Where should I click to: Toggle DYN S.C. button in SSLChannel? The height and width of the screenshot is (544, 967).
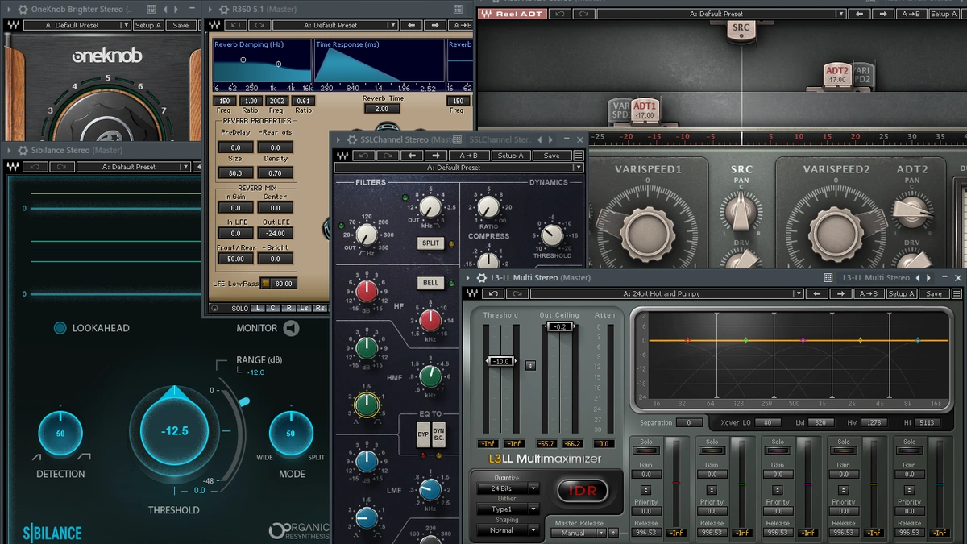point(438,434)
